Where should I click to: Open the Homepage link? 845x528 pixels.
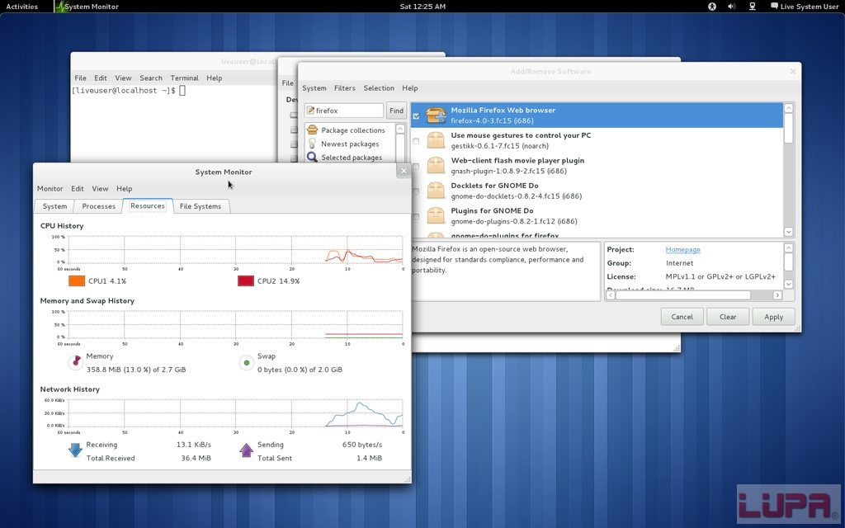click(682, 249)
